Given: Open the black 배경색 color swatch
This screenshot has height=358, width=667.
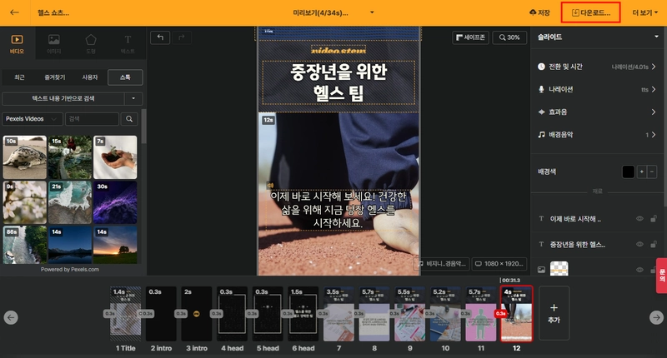Looking at the screenshot, I should click(628, 172).
